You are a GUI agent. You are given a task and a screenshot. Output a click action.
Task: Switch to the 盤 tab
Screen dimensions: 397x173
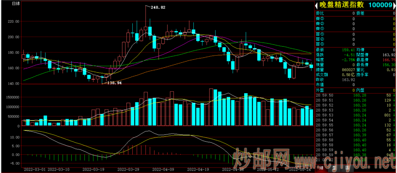coord(334,168)
